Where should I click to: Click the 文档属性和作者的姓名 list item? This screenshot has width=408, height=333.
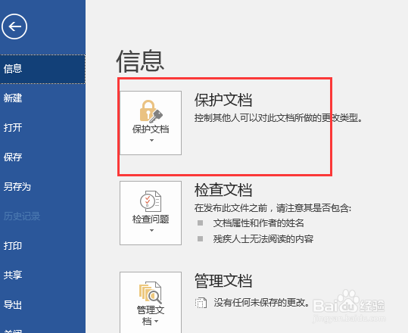click(258, 223)
